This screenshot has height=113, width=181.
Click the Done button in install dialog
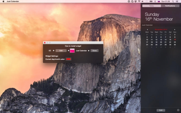pos(94,51)
